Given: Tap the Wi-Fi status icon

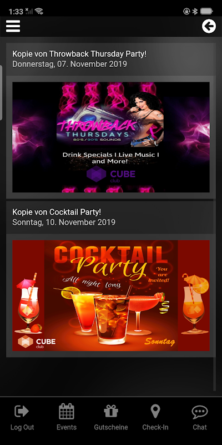Looking at the screenshot, I should click(x=39, y=11).
